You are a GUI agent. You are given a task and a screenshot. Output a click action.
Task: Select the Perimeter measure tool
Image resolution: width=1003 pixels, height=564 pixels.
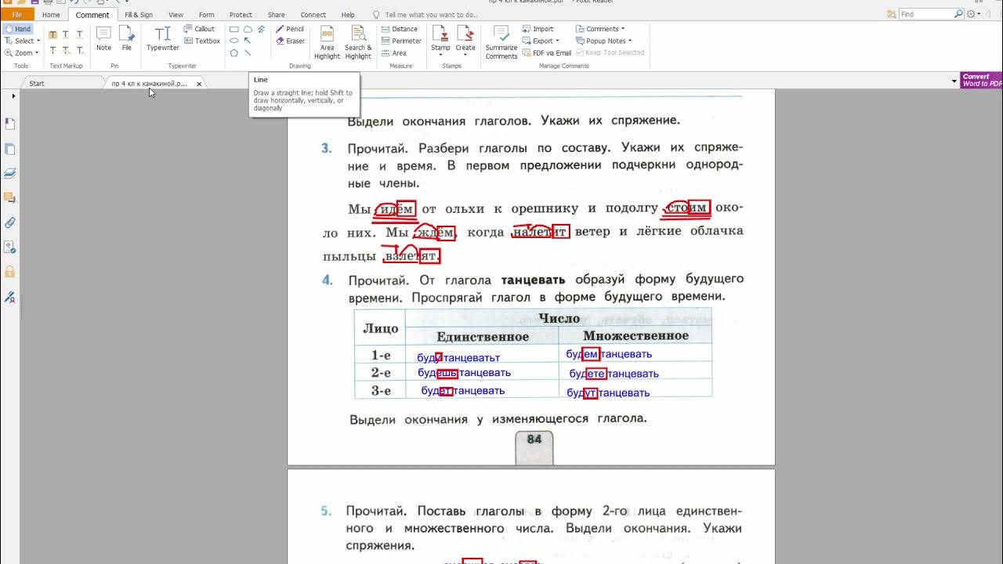[x=400, y=41]
